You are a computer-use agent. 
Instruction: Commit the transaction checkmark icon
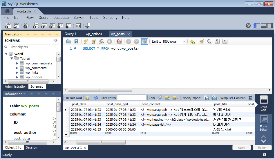pos(129,41)
